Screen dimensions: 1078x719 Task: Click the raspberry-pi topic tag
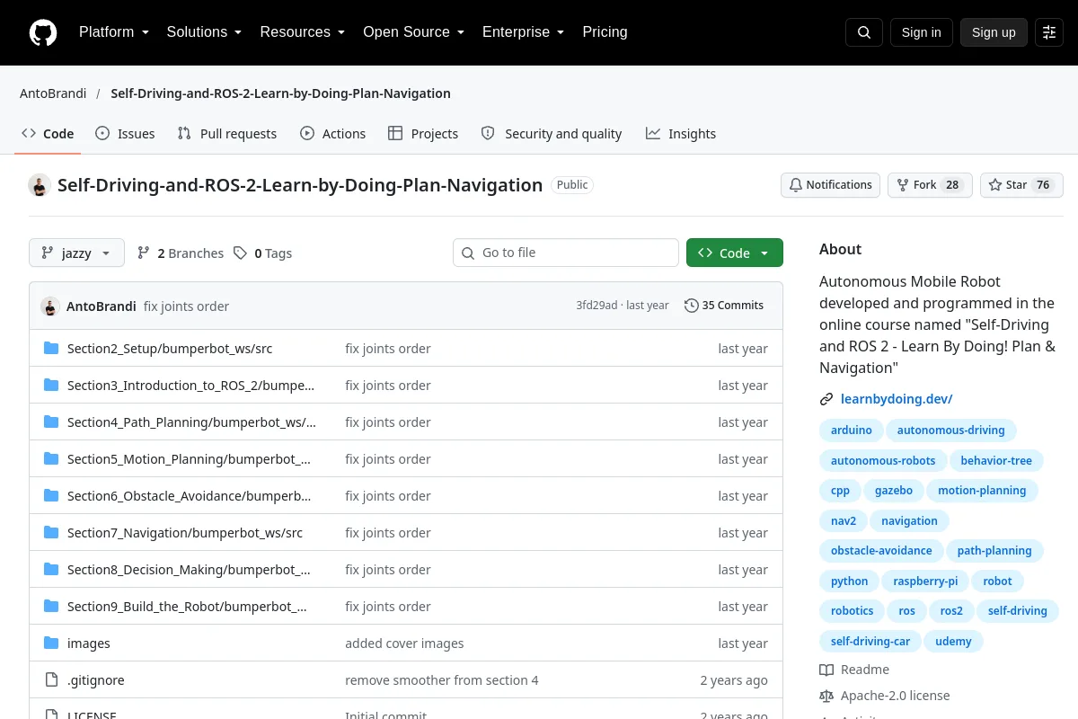[925, 581]
